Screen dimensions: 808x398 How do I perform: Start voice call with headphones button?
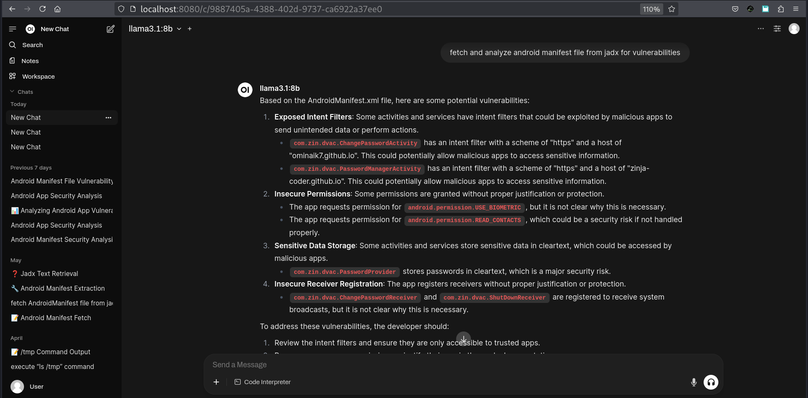711,382
